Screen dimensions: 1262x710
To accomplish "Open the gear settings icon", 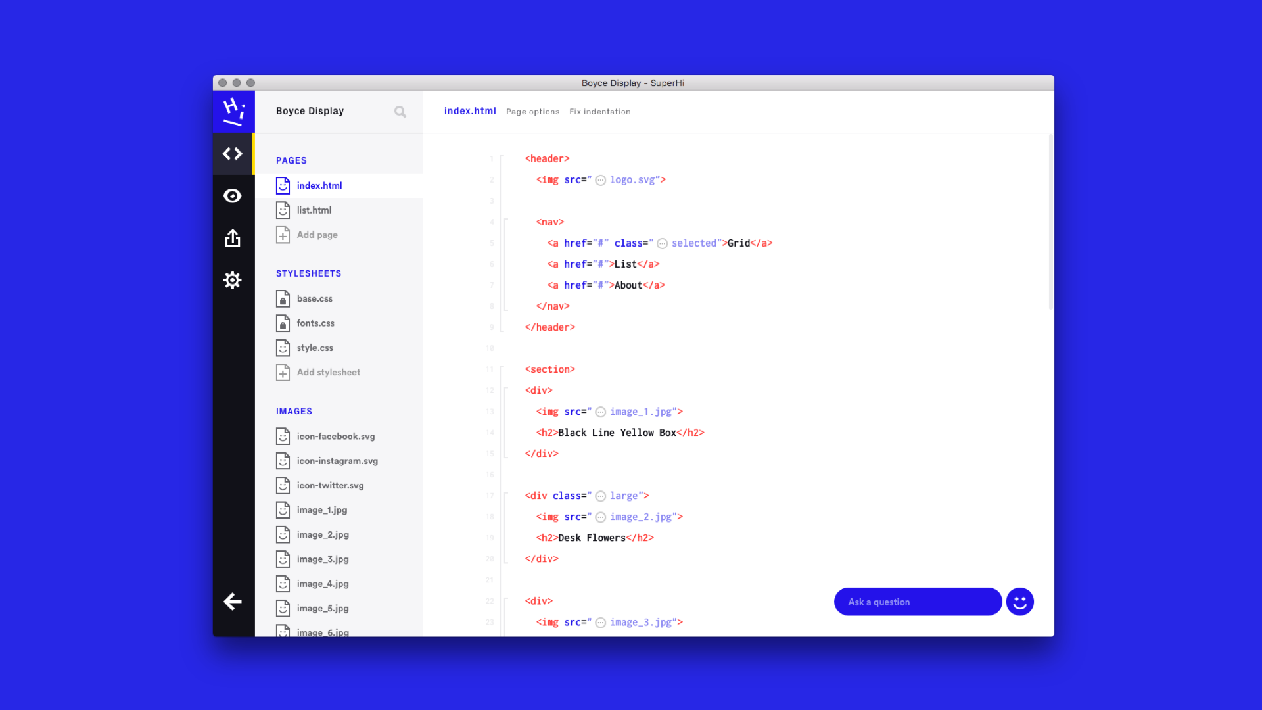I will (233, 280).
